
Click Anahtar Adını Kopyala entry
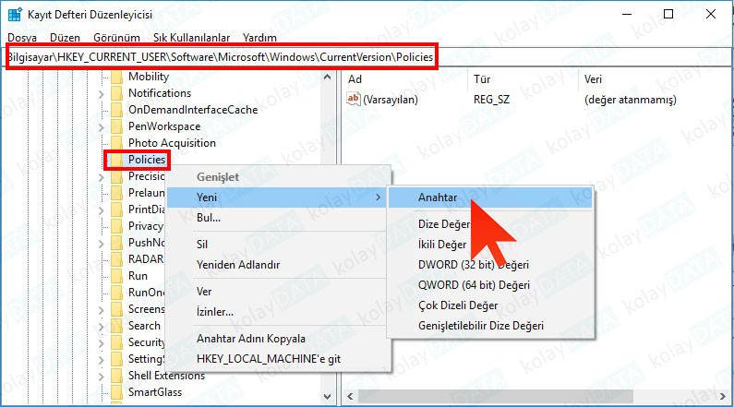(251, 338)
